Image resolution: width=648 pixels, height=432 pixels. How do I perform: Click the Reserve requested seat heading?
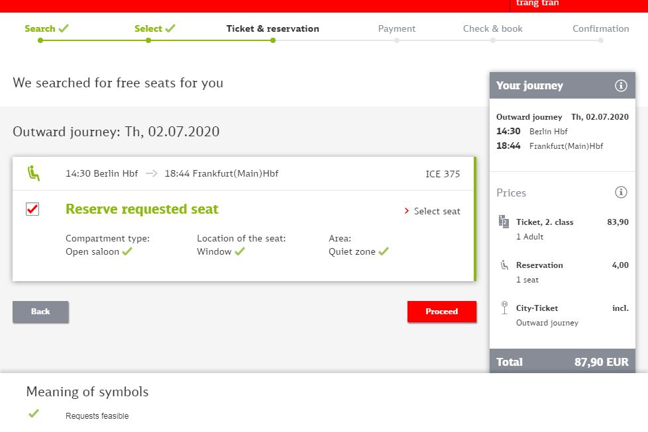point(142,209)
